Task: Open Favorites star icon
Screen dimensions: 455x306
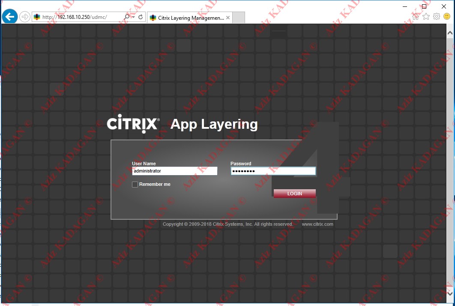Action: coord(426,17)
